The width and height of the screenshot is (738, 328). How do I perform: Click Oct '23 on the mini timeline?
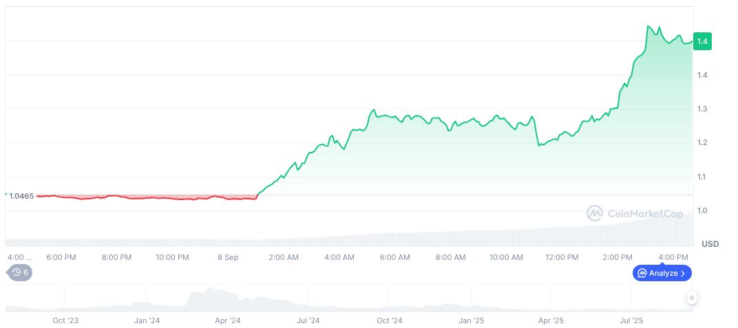[x=65, y=320]
